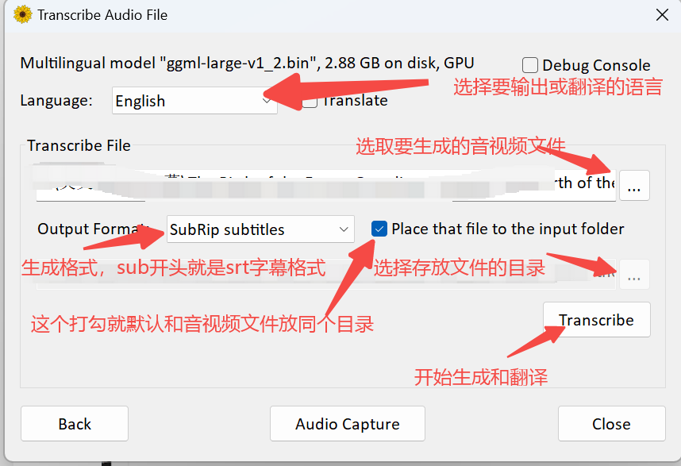Viewport: 681px width, 466px height.
Task: Expand the Output Format chevron arrow
Action: click(344, 229)
